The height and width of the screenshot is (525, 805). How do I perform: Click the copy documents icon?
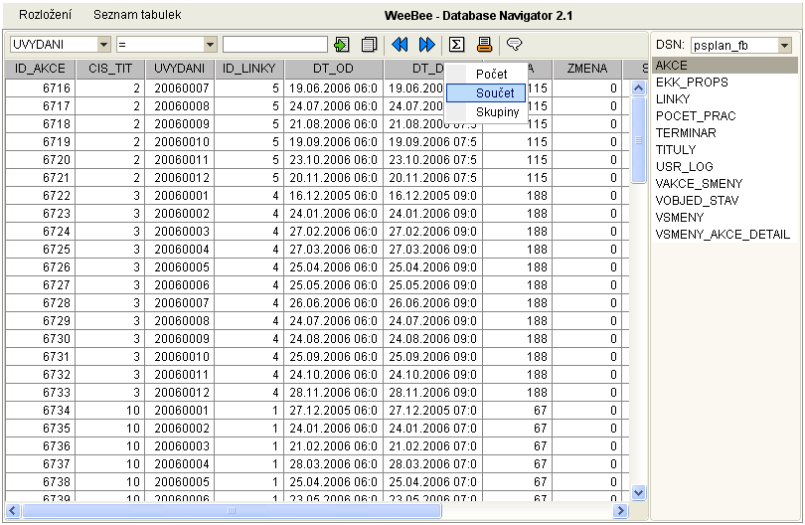369,45
